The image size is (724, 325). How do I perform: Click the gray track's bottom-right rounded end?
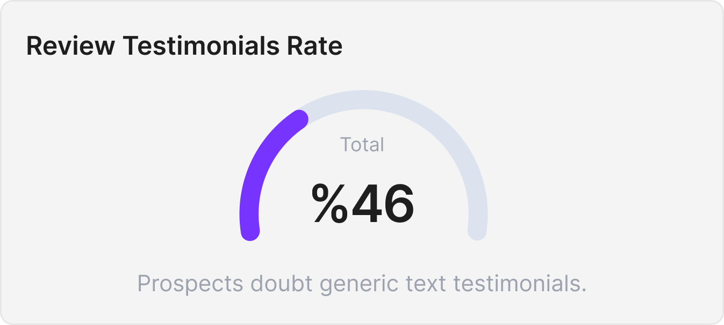coord(477,231)
